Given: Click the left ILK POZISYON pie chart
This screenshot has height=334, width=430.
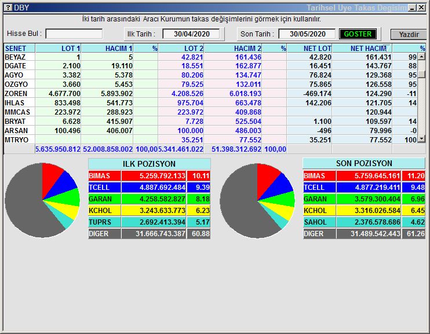Looking at the screenshot, I should [x=42, y=200].
